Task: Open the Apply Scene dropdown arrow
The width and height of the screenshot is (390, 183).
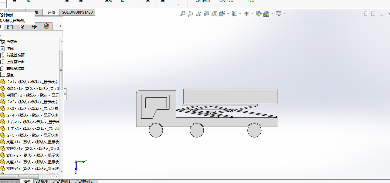Action: tap(272, 14)
